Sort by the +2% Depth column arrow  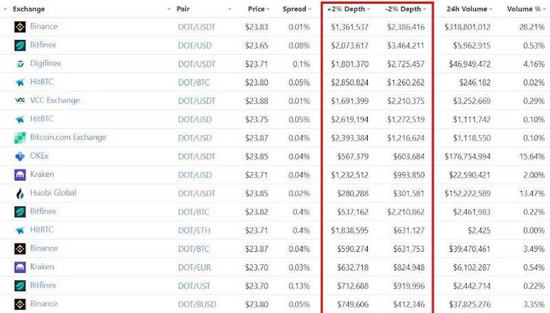click(368, 9)
